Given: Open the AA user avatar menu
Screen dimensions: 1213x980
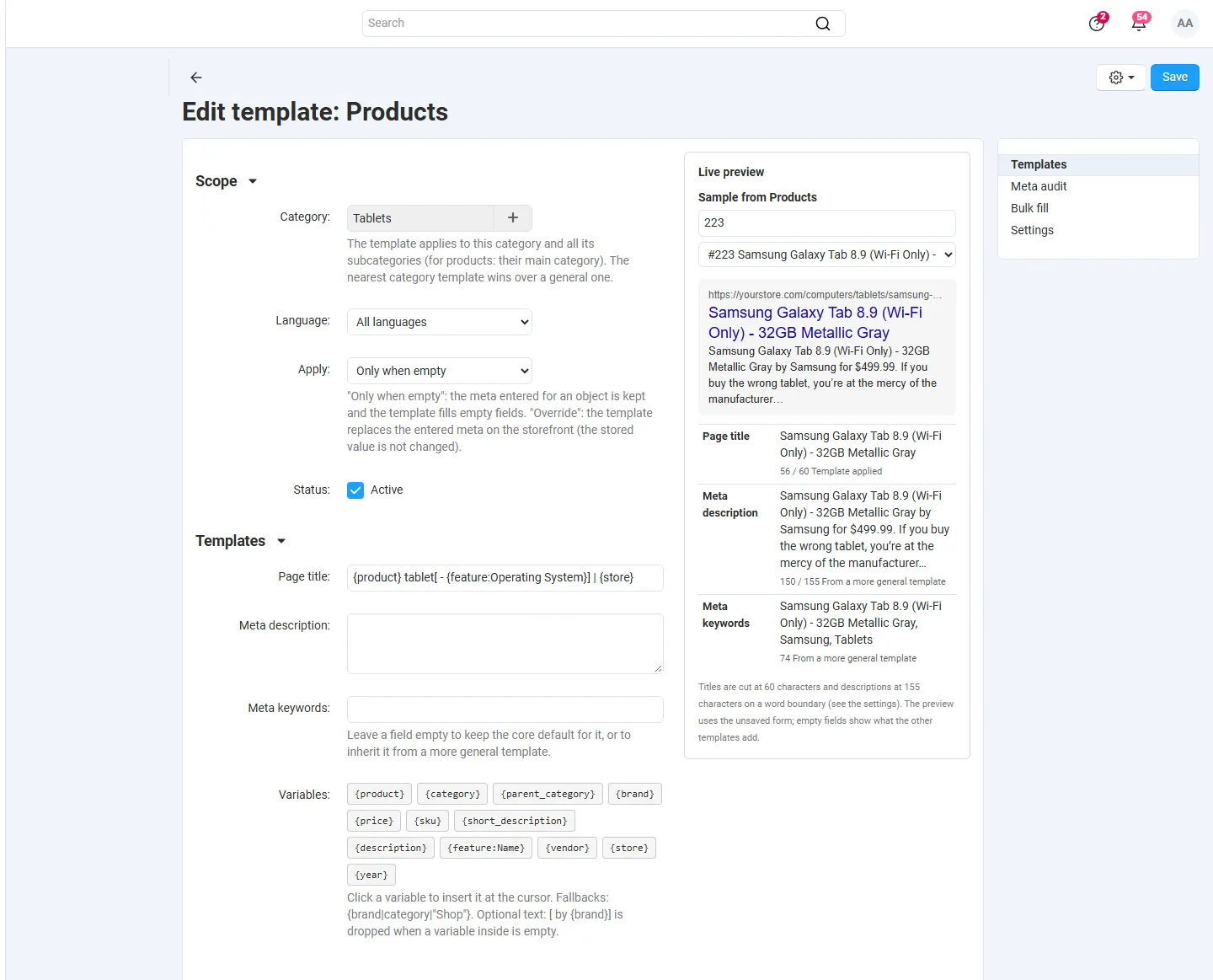Looking at the screenshot, I should coord(1185,24).
